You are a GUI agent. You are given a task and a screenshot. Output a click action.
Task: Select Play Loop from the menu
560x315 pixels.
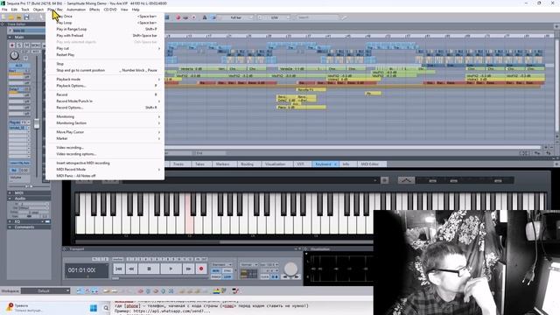[105, 23]
